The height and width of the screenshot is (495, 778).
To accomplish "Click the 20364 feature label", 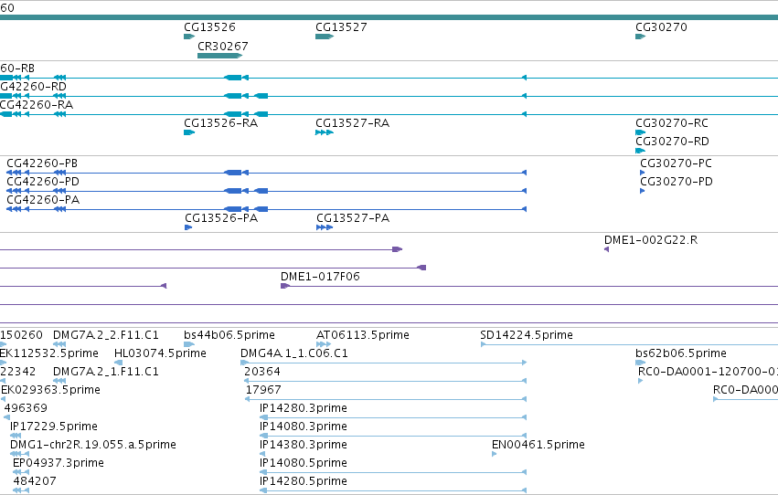I will pos(262,372).
